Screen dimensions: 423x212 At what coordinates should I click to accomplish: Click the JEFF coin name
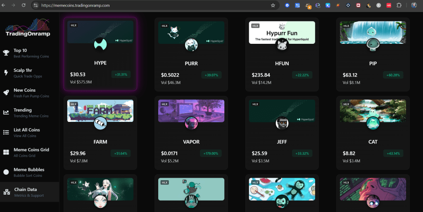pyautogui.click(x=282, y=142)
